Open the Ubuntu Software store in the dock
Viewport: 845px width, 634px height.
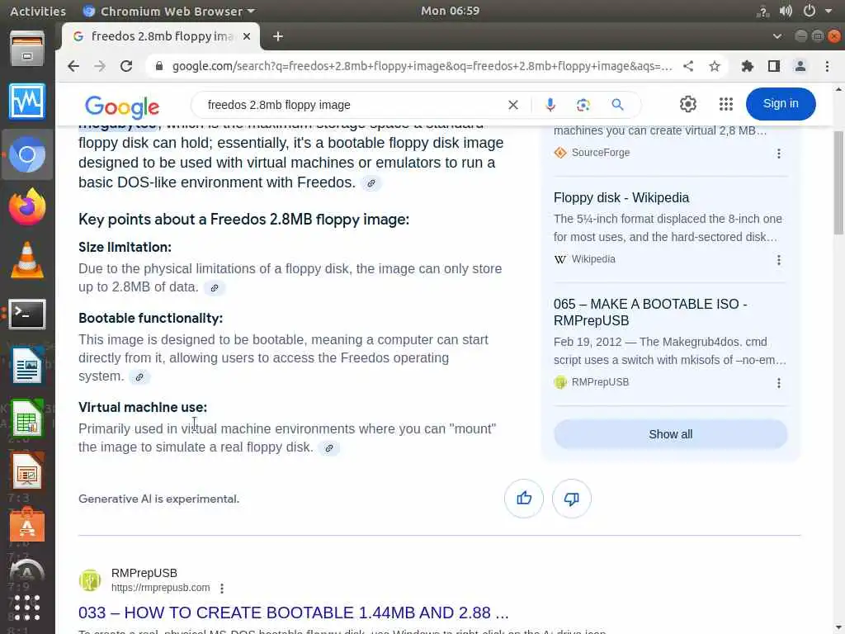click(x=27, y=524)
